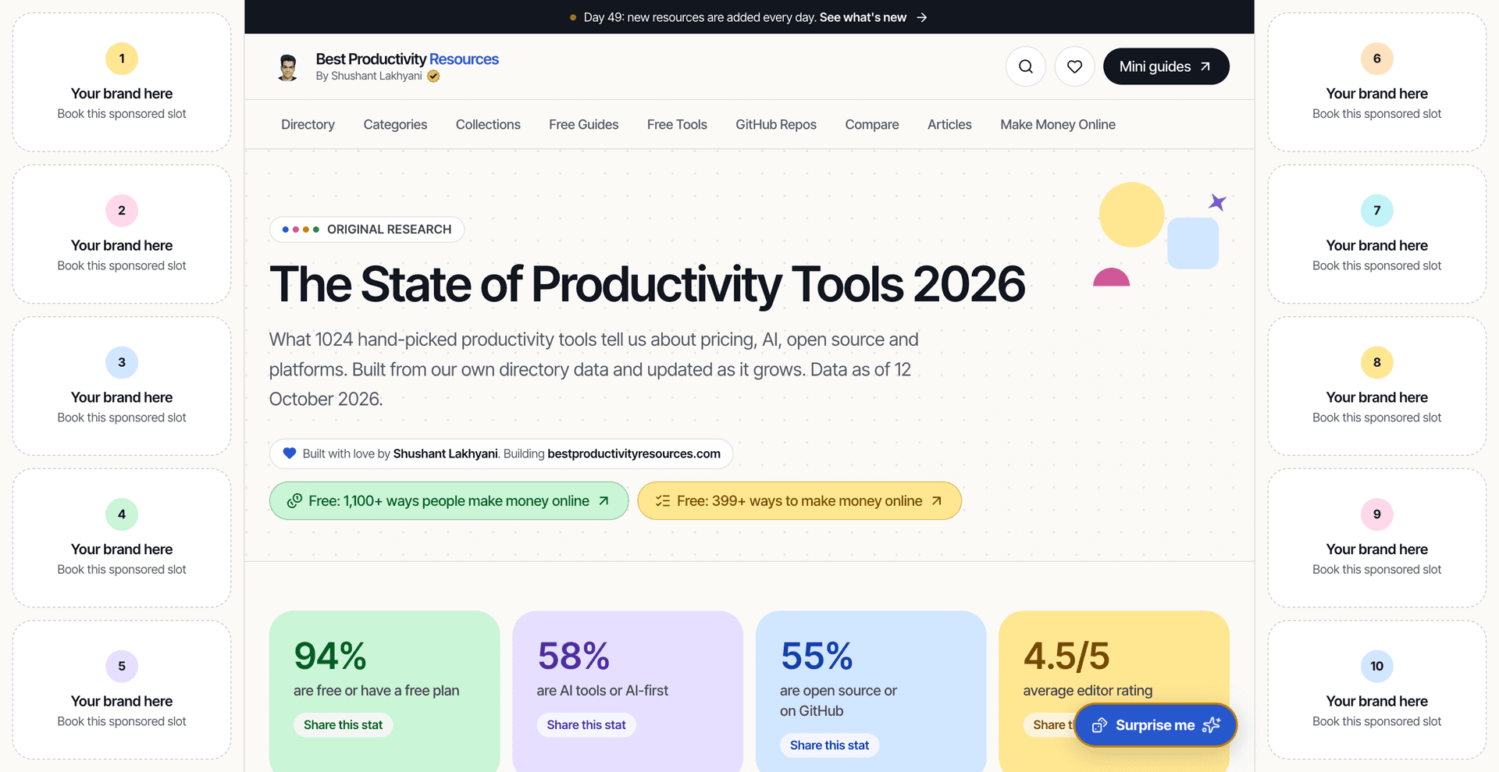Click the ORIGINAL RESEARCH badge
This screenshot has height=772, width=1499.
(367, 229)
